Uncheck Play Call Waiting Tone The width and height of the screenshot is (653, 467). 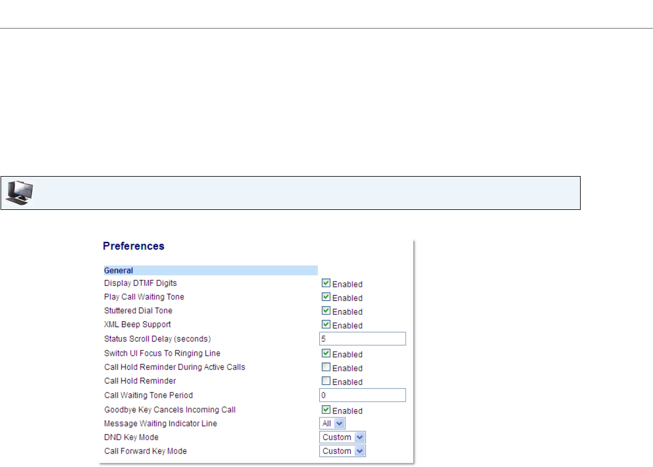coord(326,297)
